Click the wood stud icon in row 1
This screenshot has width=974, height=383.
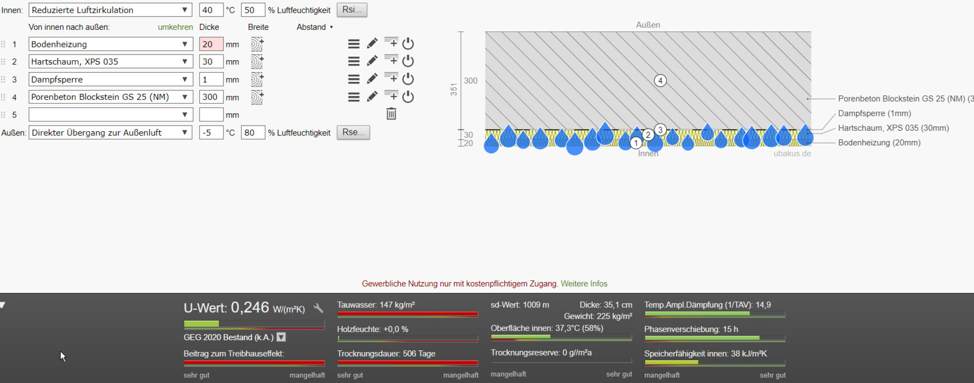[257, 44]
